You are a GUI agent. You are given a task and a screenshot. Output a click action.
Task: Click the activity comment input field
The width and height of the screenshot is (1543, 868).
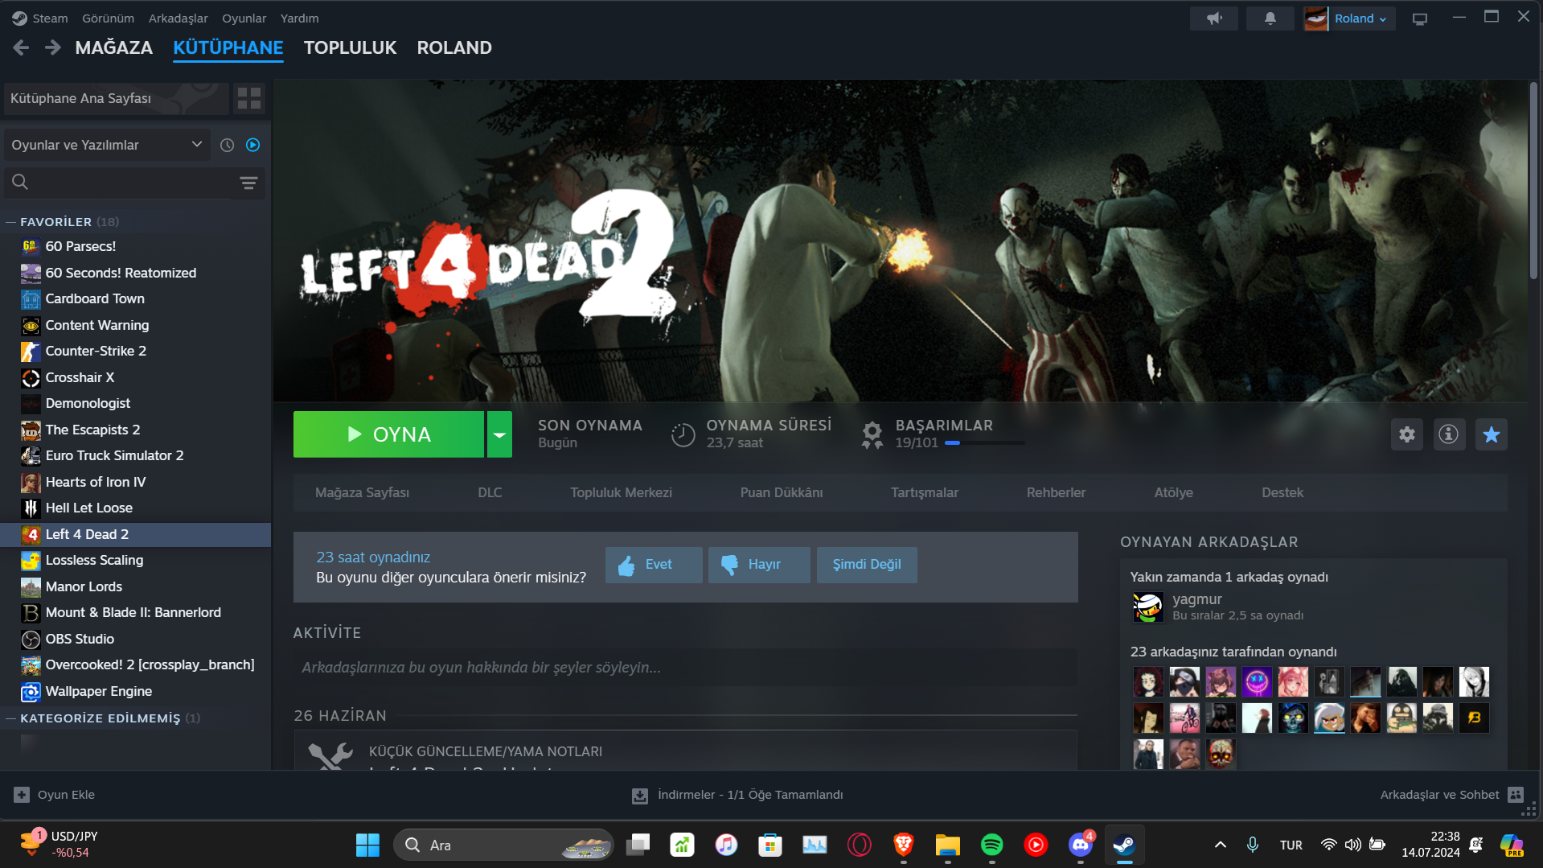point(685,668)
